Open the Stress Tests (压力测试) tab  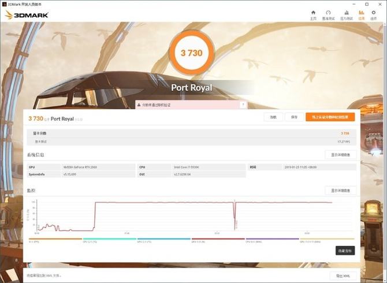pos(347,15)
